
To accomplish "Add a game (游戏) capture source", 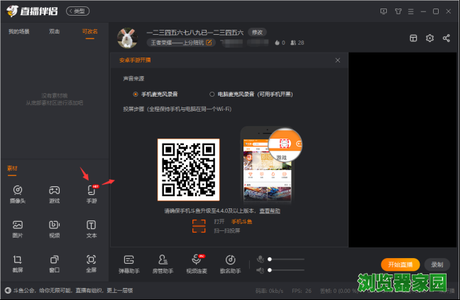I will click(x=54, y=194).
